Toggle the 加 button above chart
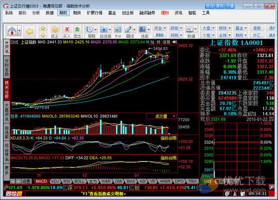The height and width of the screenshot is (200, 278). 152,42
